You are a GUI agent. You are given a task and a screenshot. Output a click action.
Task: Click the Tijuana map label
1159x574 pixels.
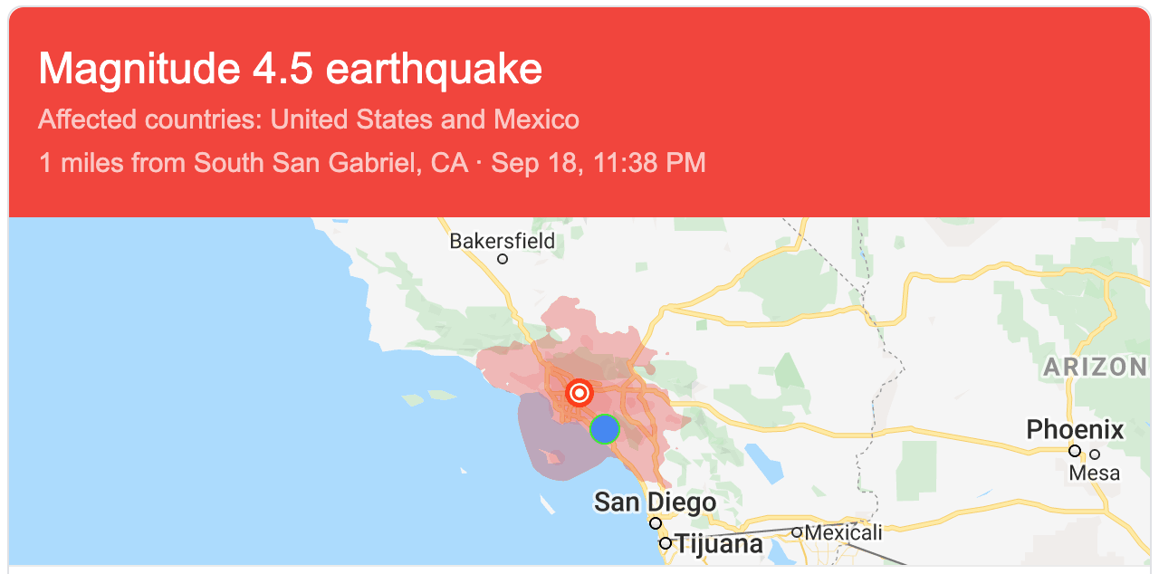[719, 545]
